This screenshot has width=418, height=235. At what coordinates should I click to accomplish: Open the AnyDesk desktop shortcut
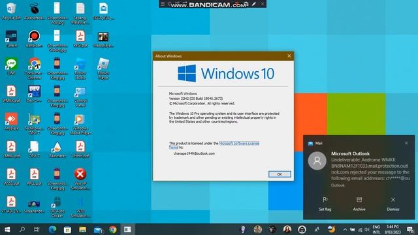pyautogui.click(x=11, y=121)
